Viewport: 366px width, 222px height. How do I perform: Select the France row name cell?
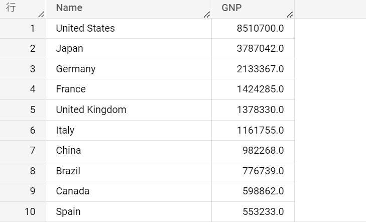pos(129,89)
